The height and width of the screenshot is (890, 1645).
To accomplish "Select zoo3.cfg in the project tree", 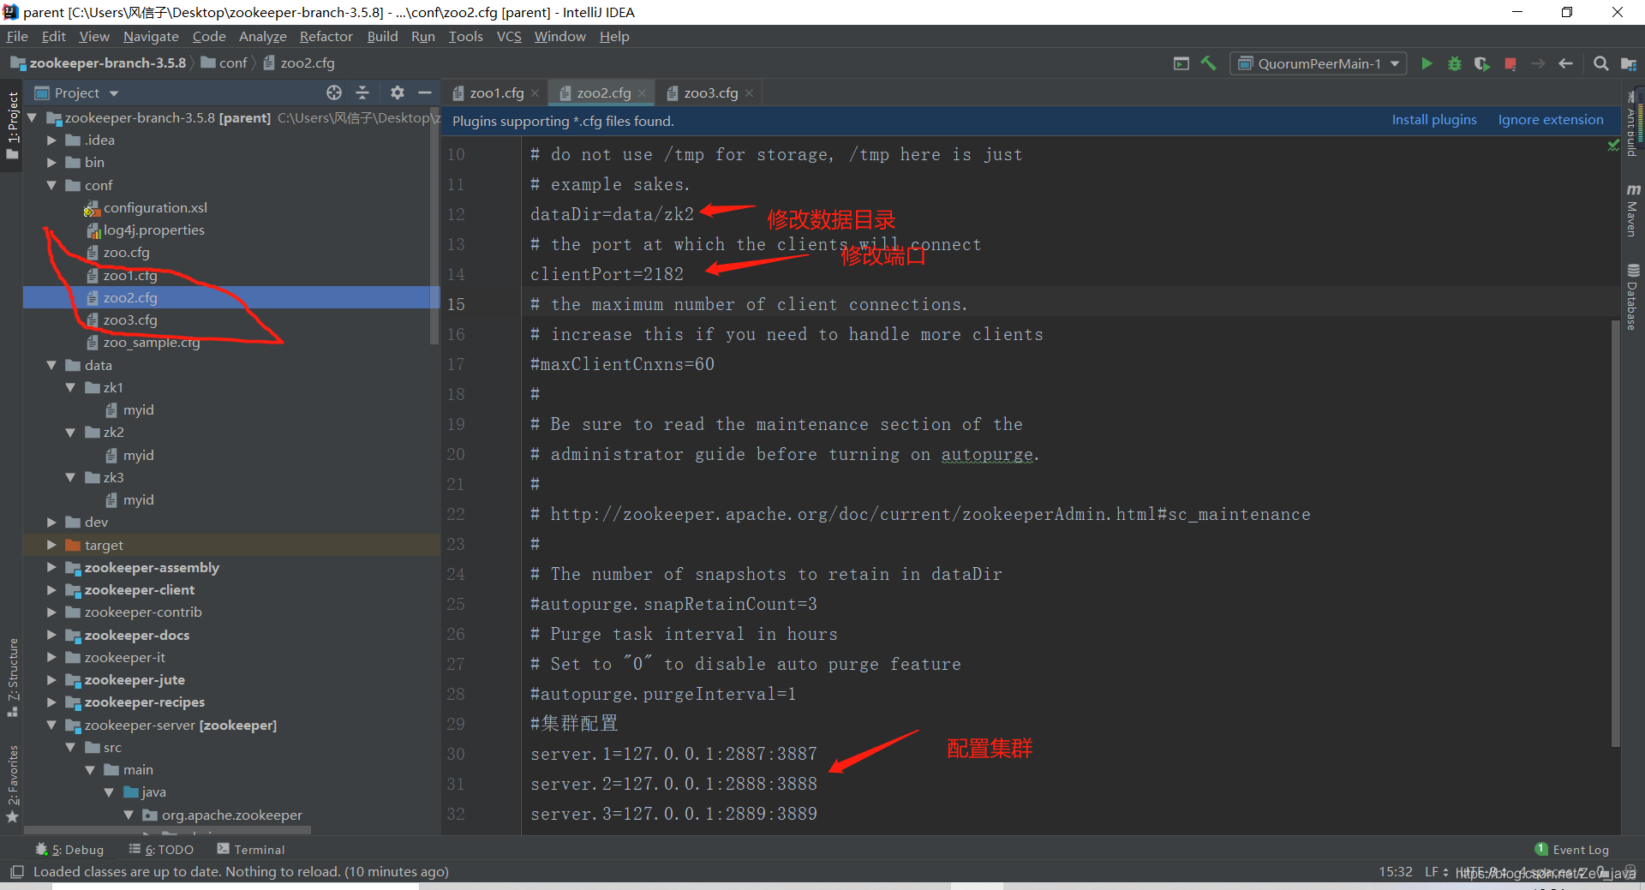I will coord(130,320).
